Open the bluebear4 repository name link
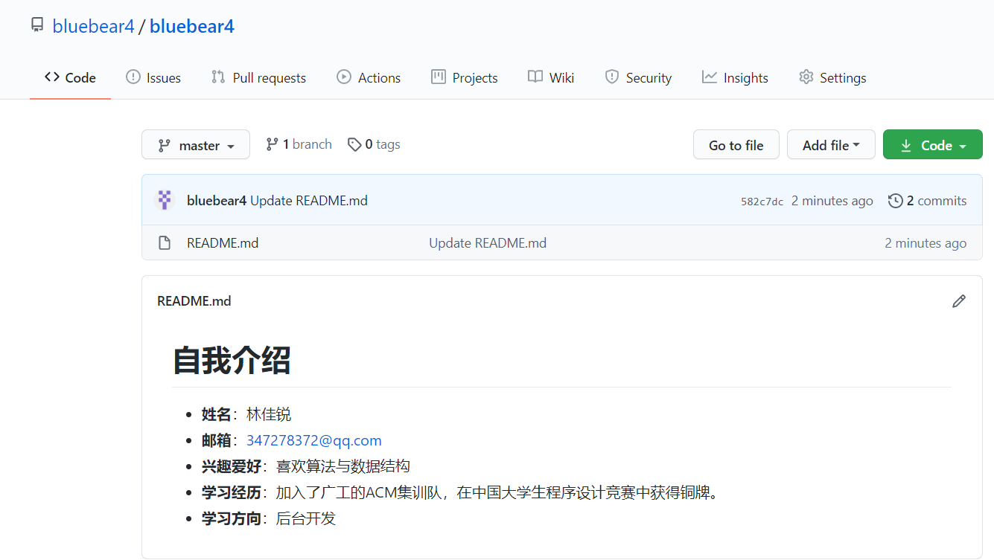This screenshot has width=994, height=560. pos(192,27)
